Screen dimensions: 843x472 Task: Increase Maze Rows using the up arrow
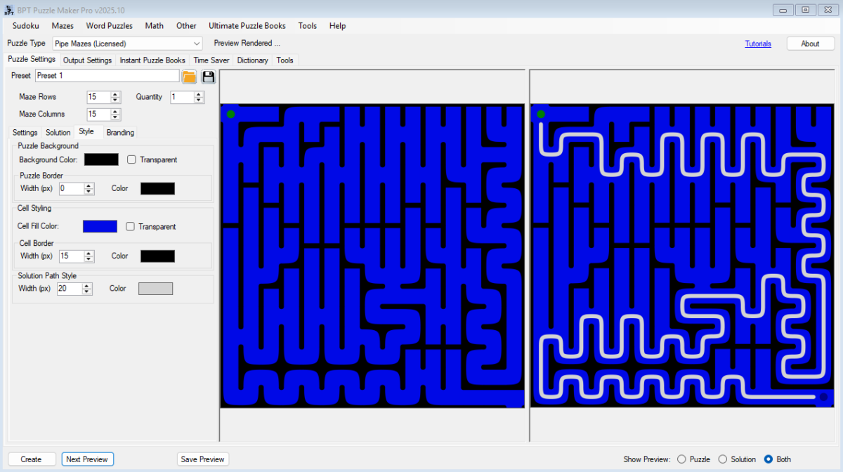pos(115,94)
